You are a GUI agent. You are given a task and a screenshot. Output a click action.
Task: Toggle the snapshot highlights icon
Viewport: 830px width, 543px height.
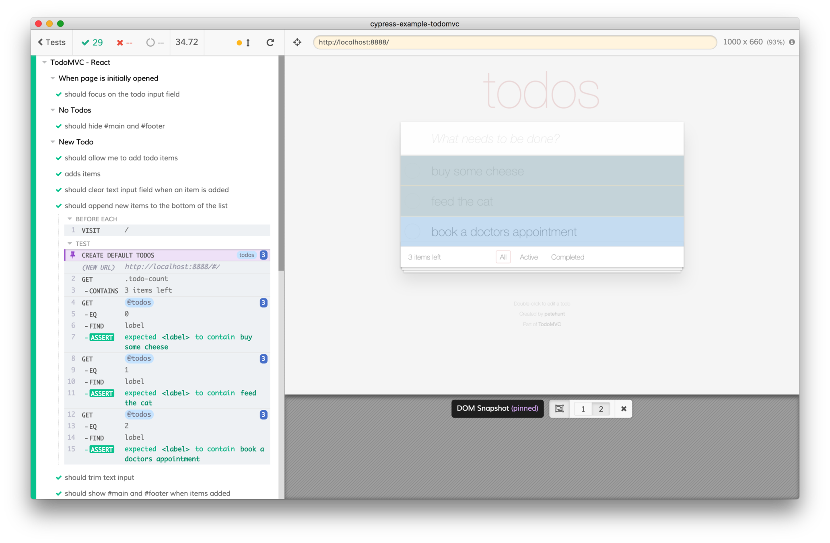coord(559,409)
